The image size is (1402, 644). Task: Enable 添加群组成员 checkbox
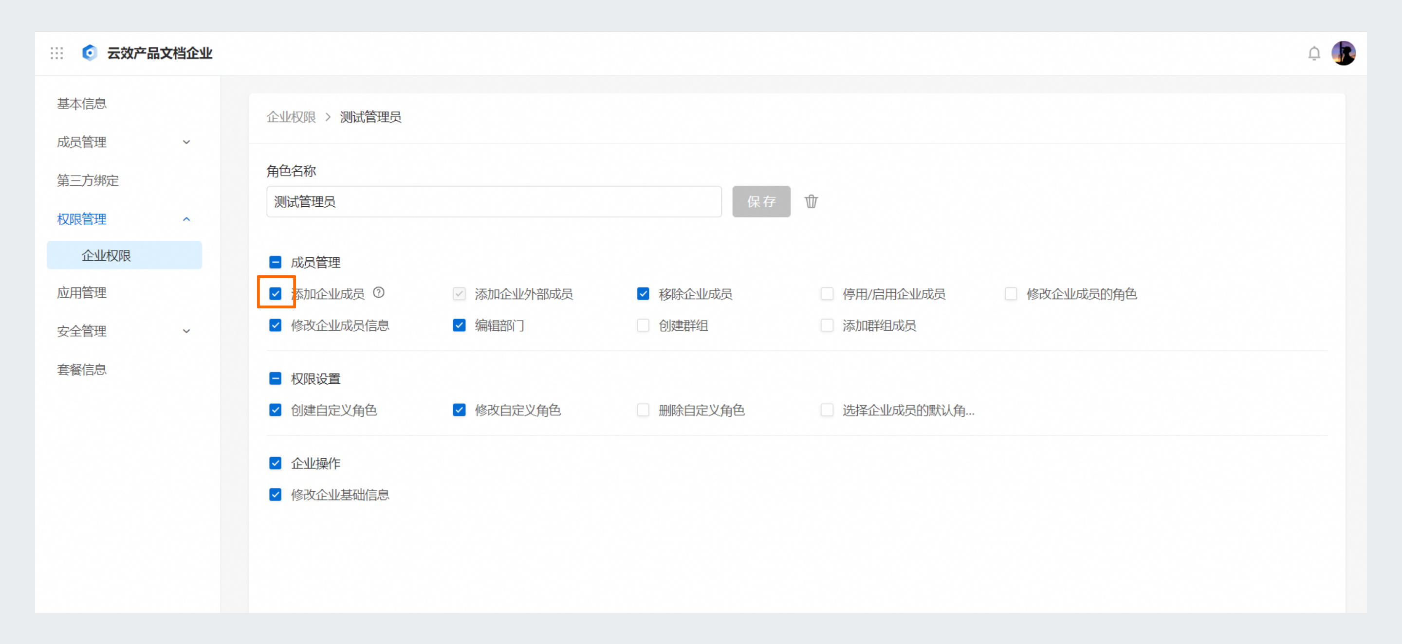pyautogui.click(x=827, y=325)
